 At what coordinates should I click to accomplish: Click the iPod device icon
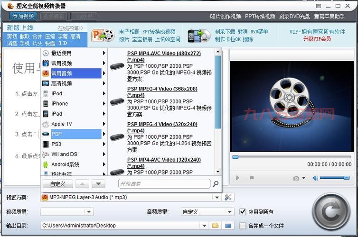point(46,93)
